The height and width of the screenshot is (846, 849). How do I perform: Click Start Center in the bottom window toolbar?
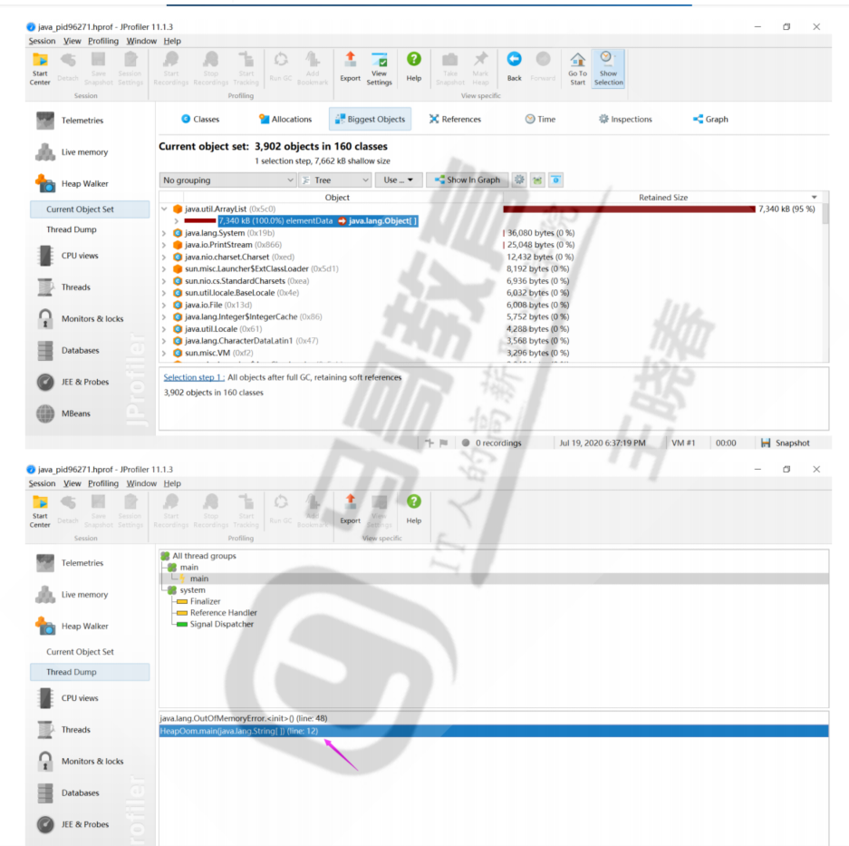40,511
